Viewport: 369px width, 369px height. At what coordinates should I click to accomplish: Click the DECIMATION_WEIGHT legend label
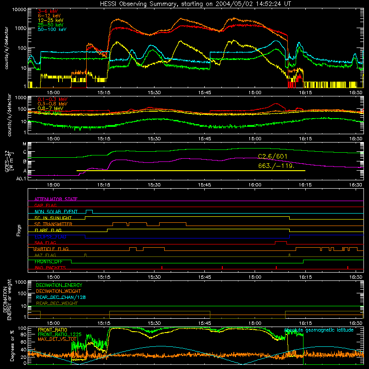59,291
